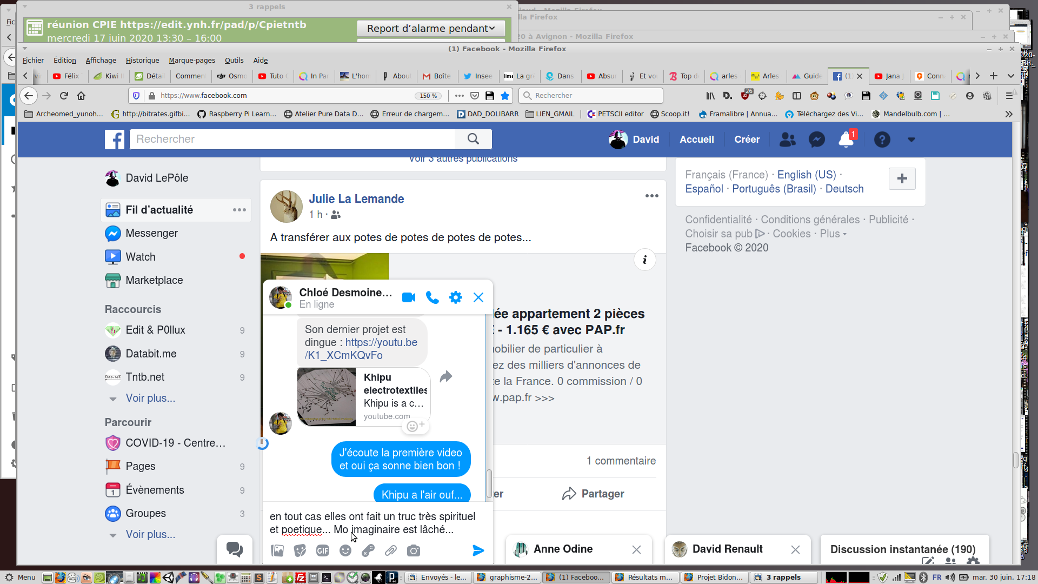Image resolution: width=1038 pixels, height=584 pixels.
Task: Open chat settings gear for Chloé
Action: tap(456, 297)
